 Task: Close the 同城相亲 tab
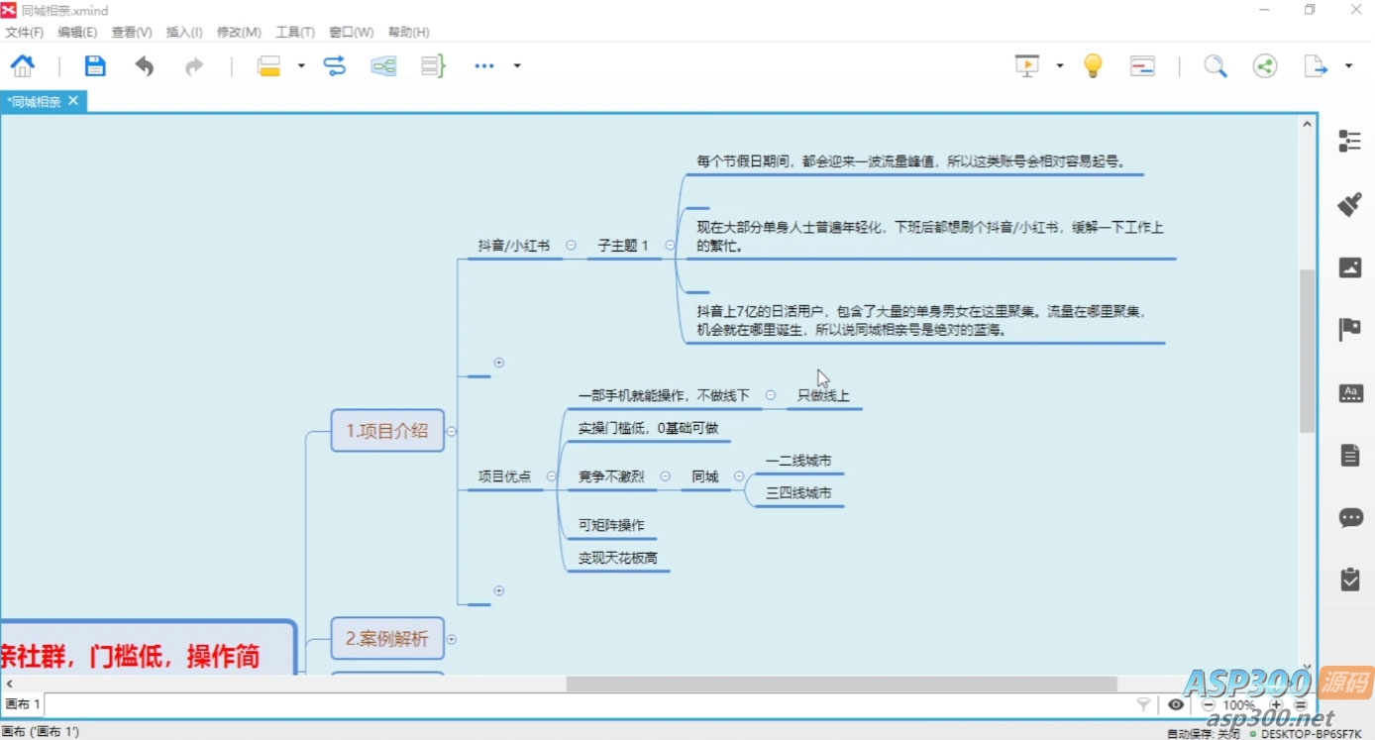(x=73, y=100)
